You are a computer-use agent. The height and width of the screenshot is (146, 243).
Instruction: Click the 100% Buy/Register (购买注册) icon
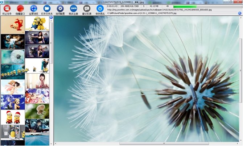coord(74,8)
